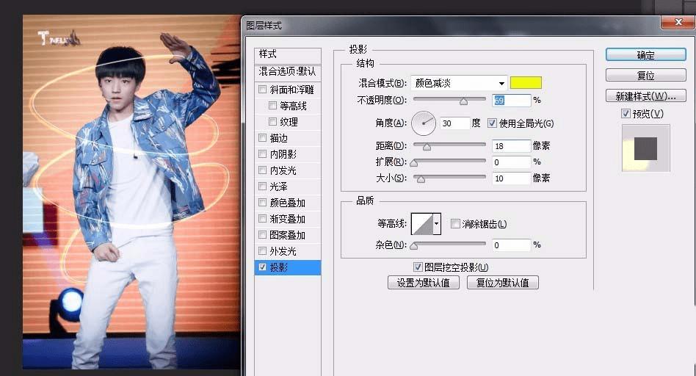Screen dimensions: 696x376
Task: Enable 渐变叠加 checkbox
Action: pos(262,219)
